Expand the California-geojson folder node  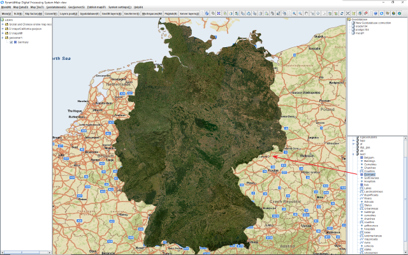tap(3, 29)
